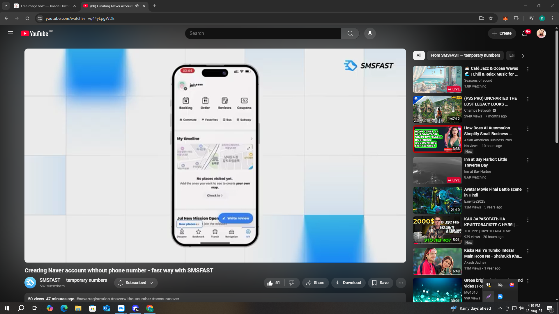Viewport: 559px width, 314px height.
Task: Toggle Save to playlist button
Action: point(380,283)
